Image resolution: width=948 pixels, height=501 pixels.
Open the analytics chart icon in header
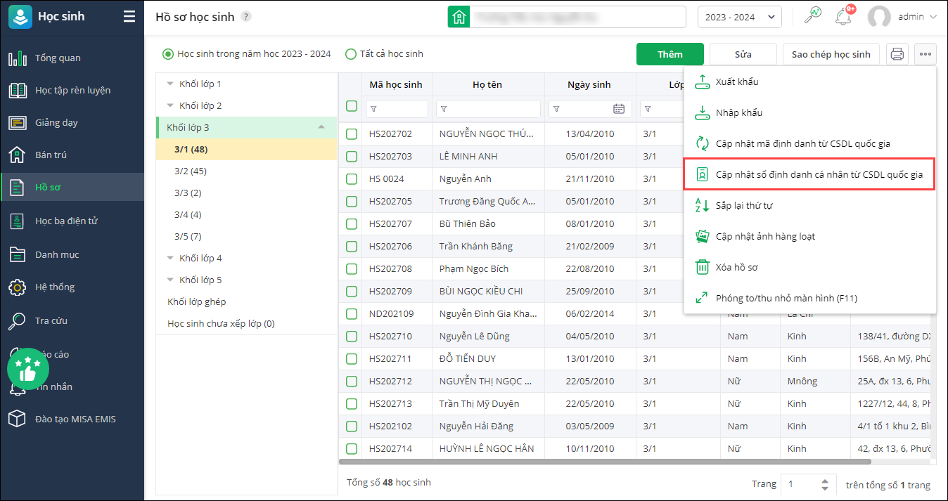(x=813, y=16)
